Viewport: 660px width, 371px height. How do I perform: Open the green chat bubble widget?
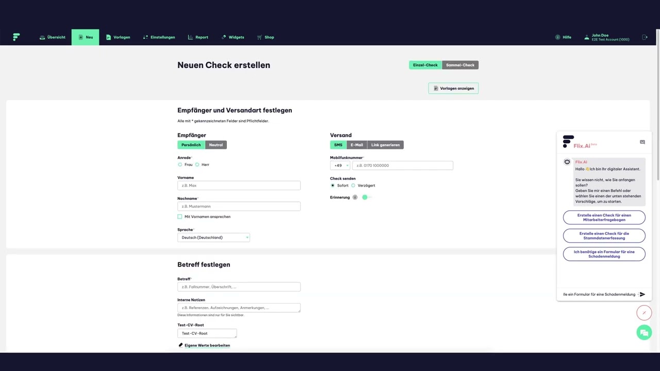tap(644, 333)
